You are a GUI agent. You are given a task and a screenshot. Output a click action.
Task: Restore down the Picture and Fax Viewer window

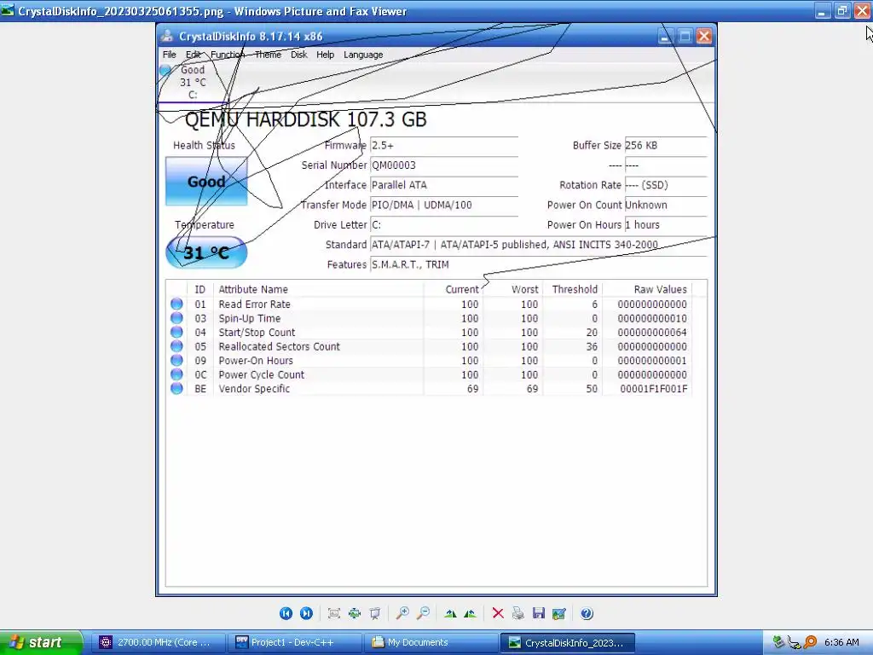pos(841,11)
